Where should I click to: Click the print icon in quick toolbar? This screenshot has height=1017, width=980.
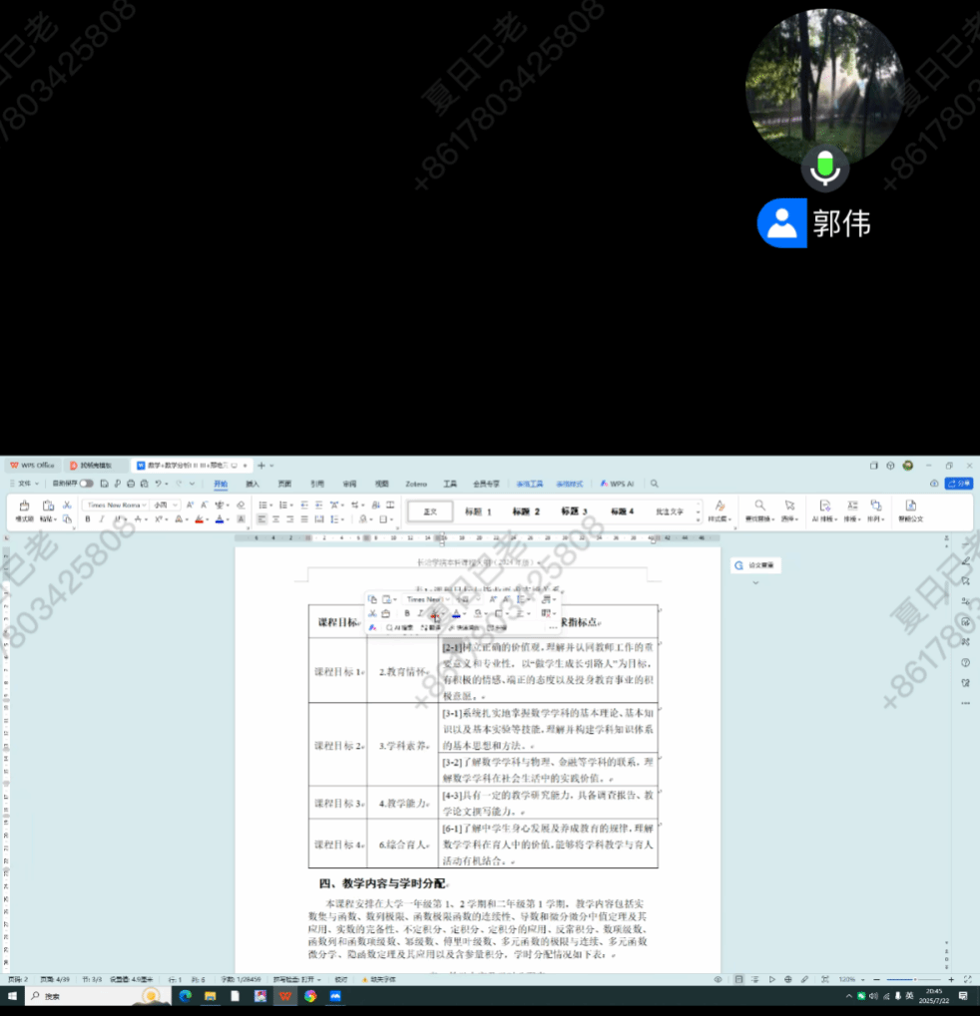[131, 484]
